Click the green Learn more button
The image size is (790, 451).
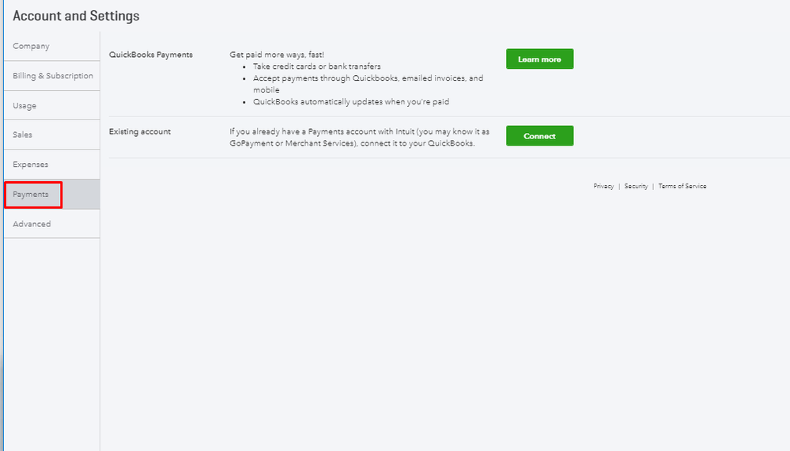coord(539,59)
